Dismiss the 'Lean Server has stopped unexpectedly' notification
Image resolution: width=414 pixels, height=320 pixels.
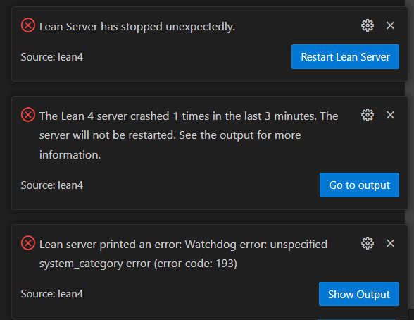pos(390,25)
